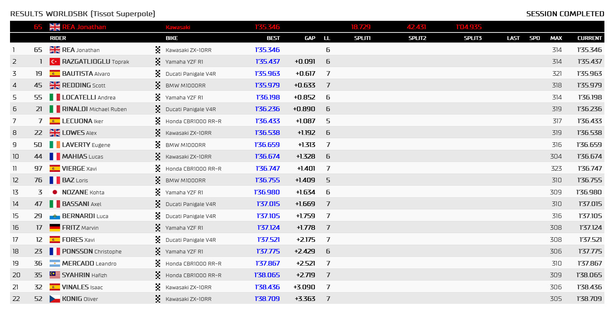This screenshot has height=313, width=614.
Task: Click the San Marino flag next to BERNARDI
Action: coord(55,216)
